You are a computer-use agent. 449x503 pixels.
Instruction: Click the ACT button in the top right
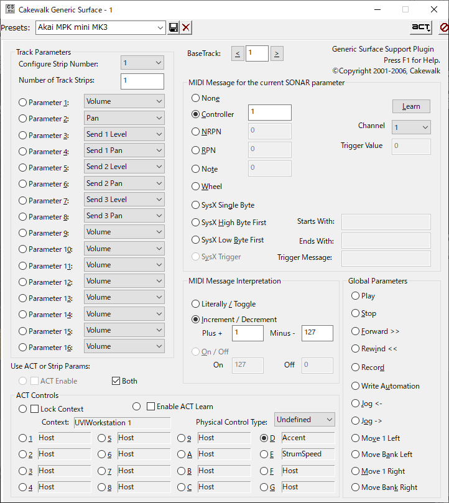tap(420, 27)
